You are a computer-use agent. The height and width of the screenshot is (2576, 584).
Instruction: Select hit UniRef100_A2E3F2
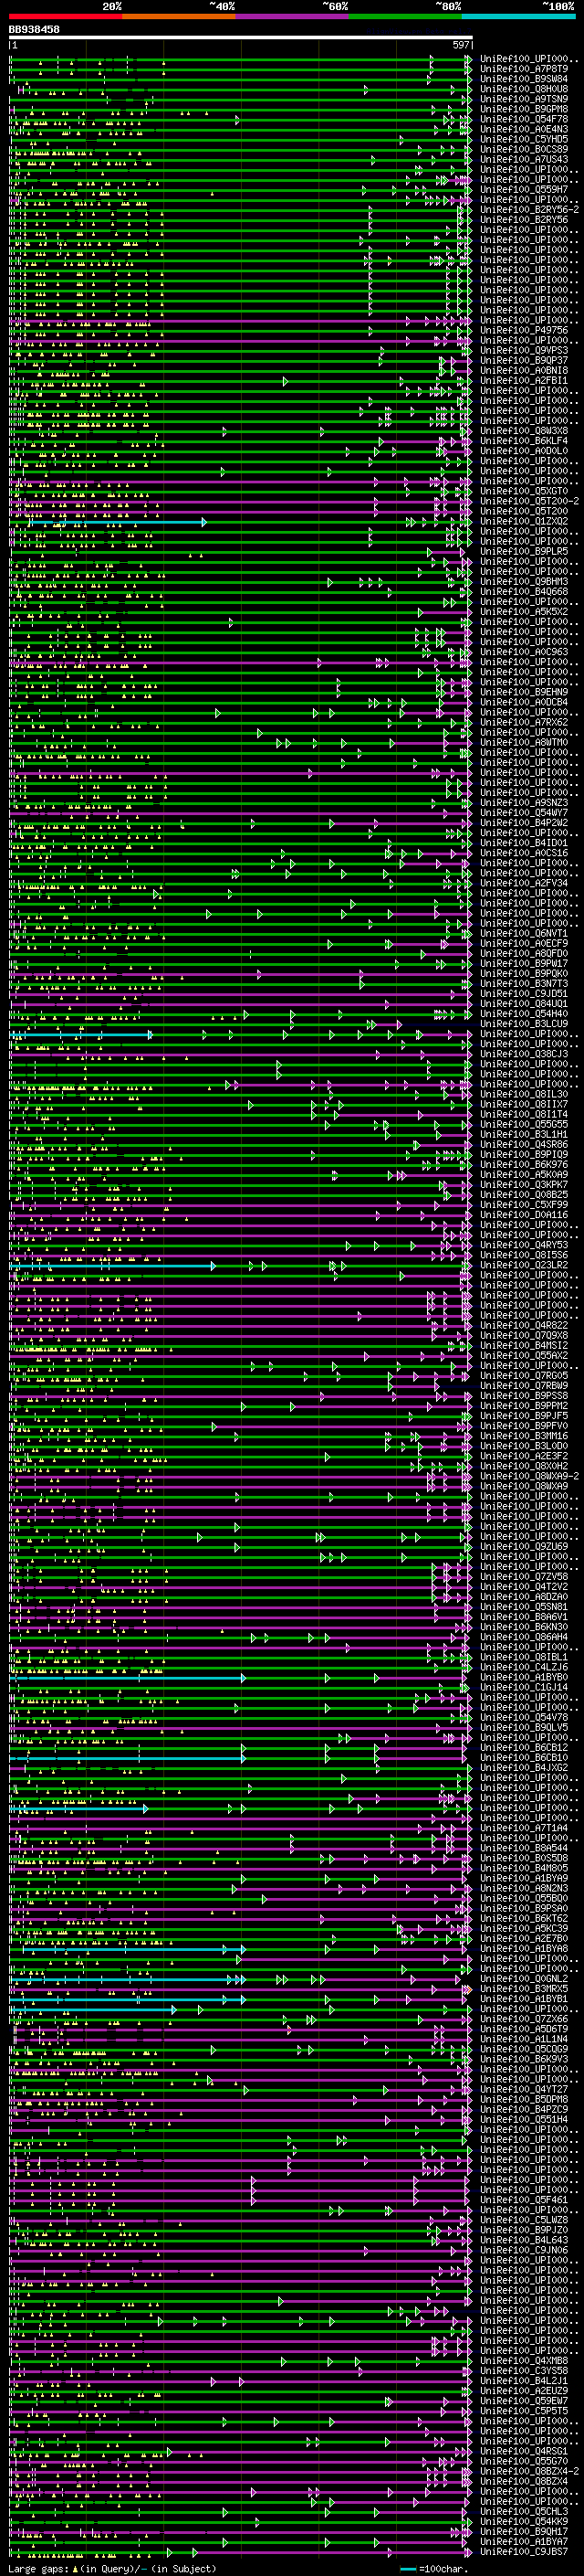click(x=524, y=1456)
